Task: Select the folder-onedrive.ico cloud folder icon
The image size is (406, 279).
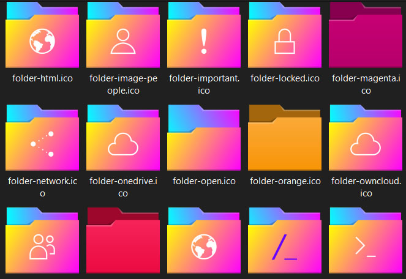Action: point(123,139)
